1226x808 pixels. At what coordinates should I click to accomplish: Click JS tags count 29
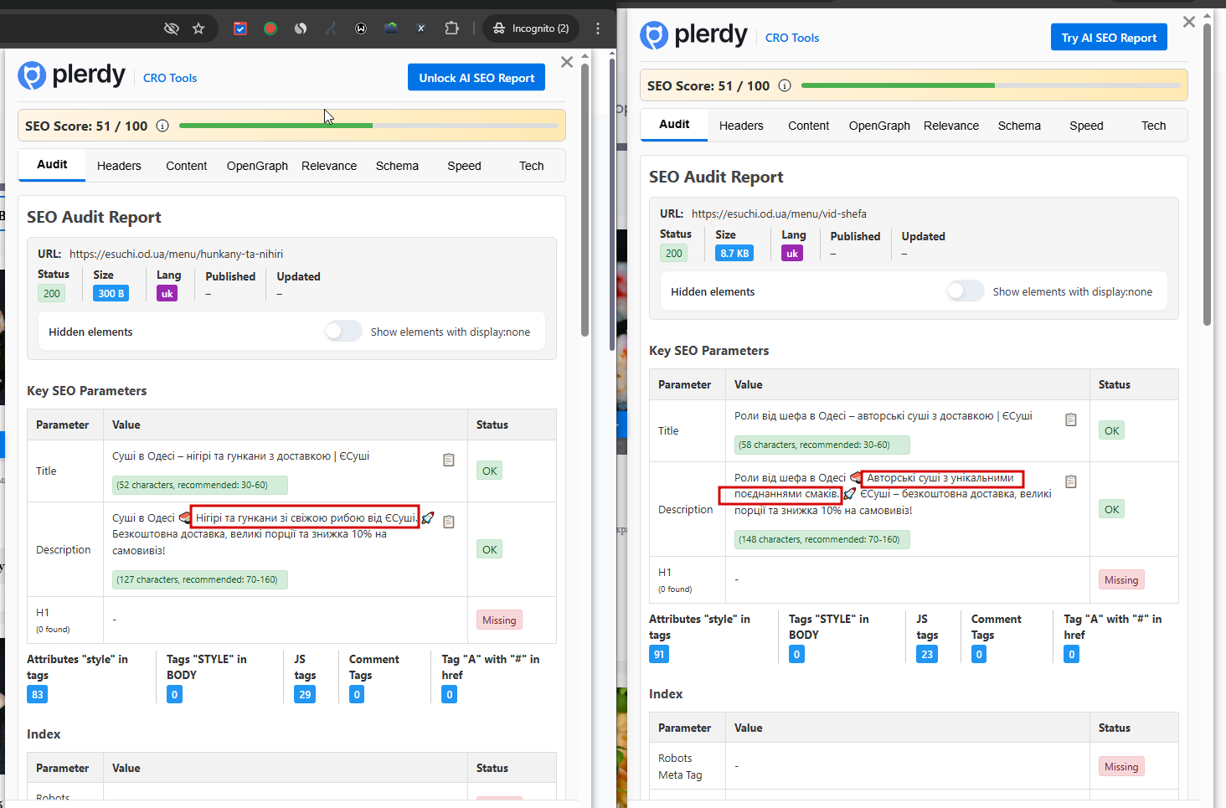[305, 694]
